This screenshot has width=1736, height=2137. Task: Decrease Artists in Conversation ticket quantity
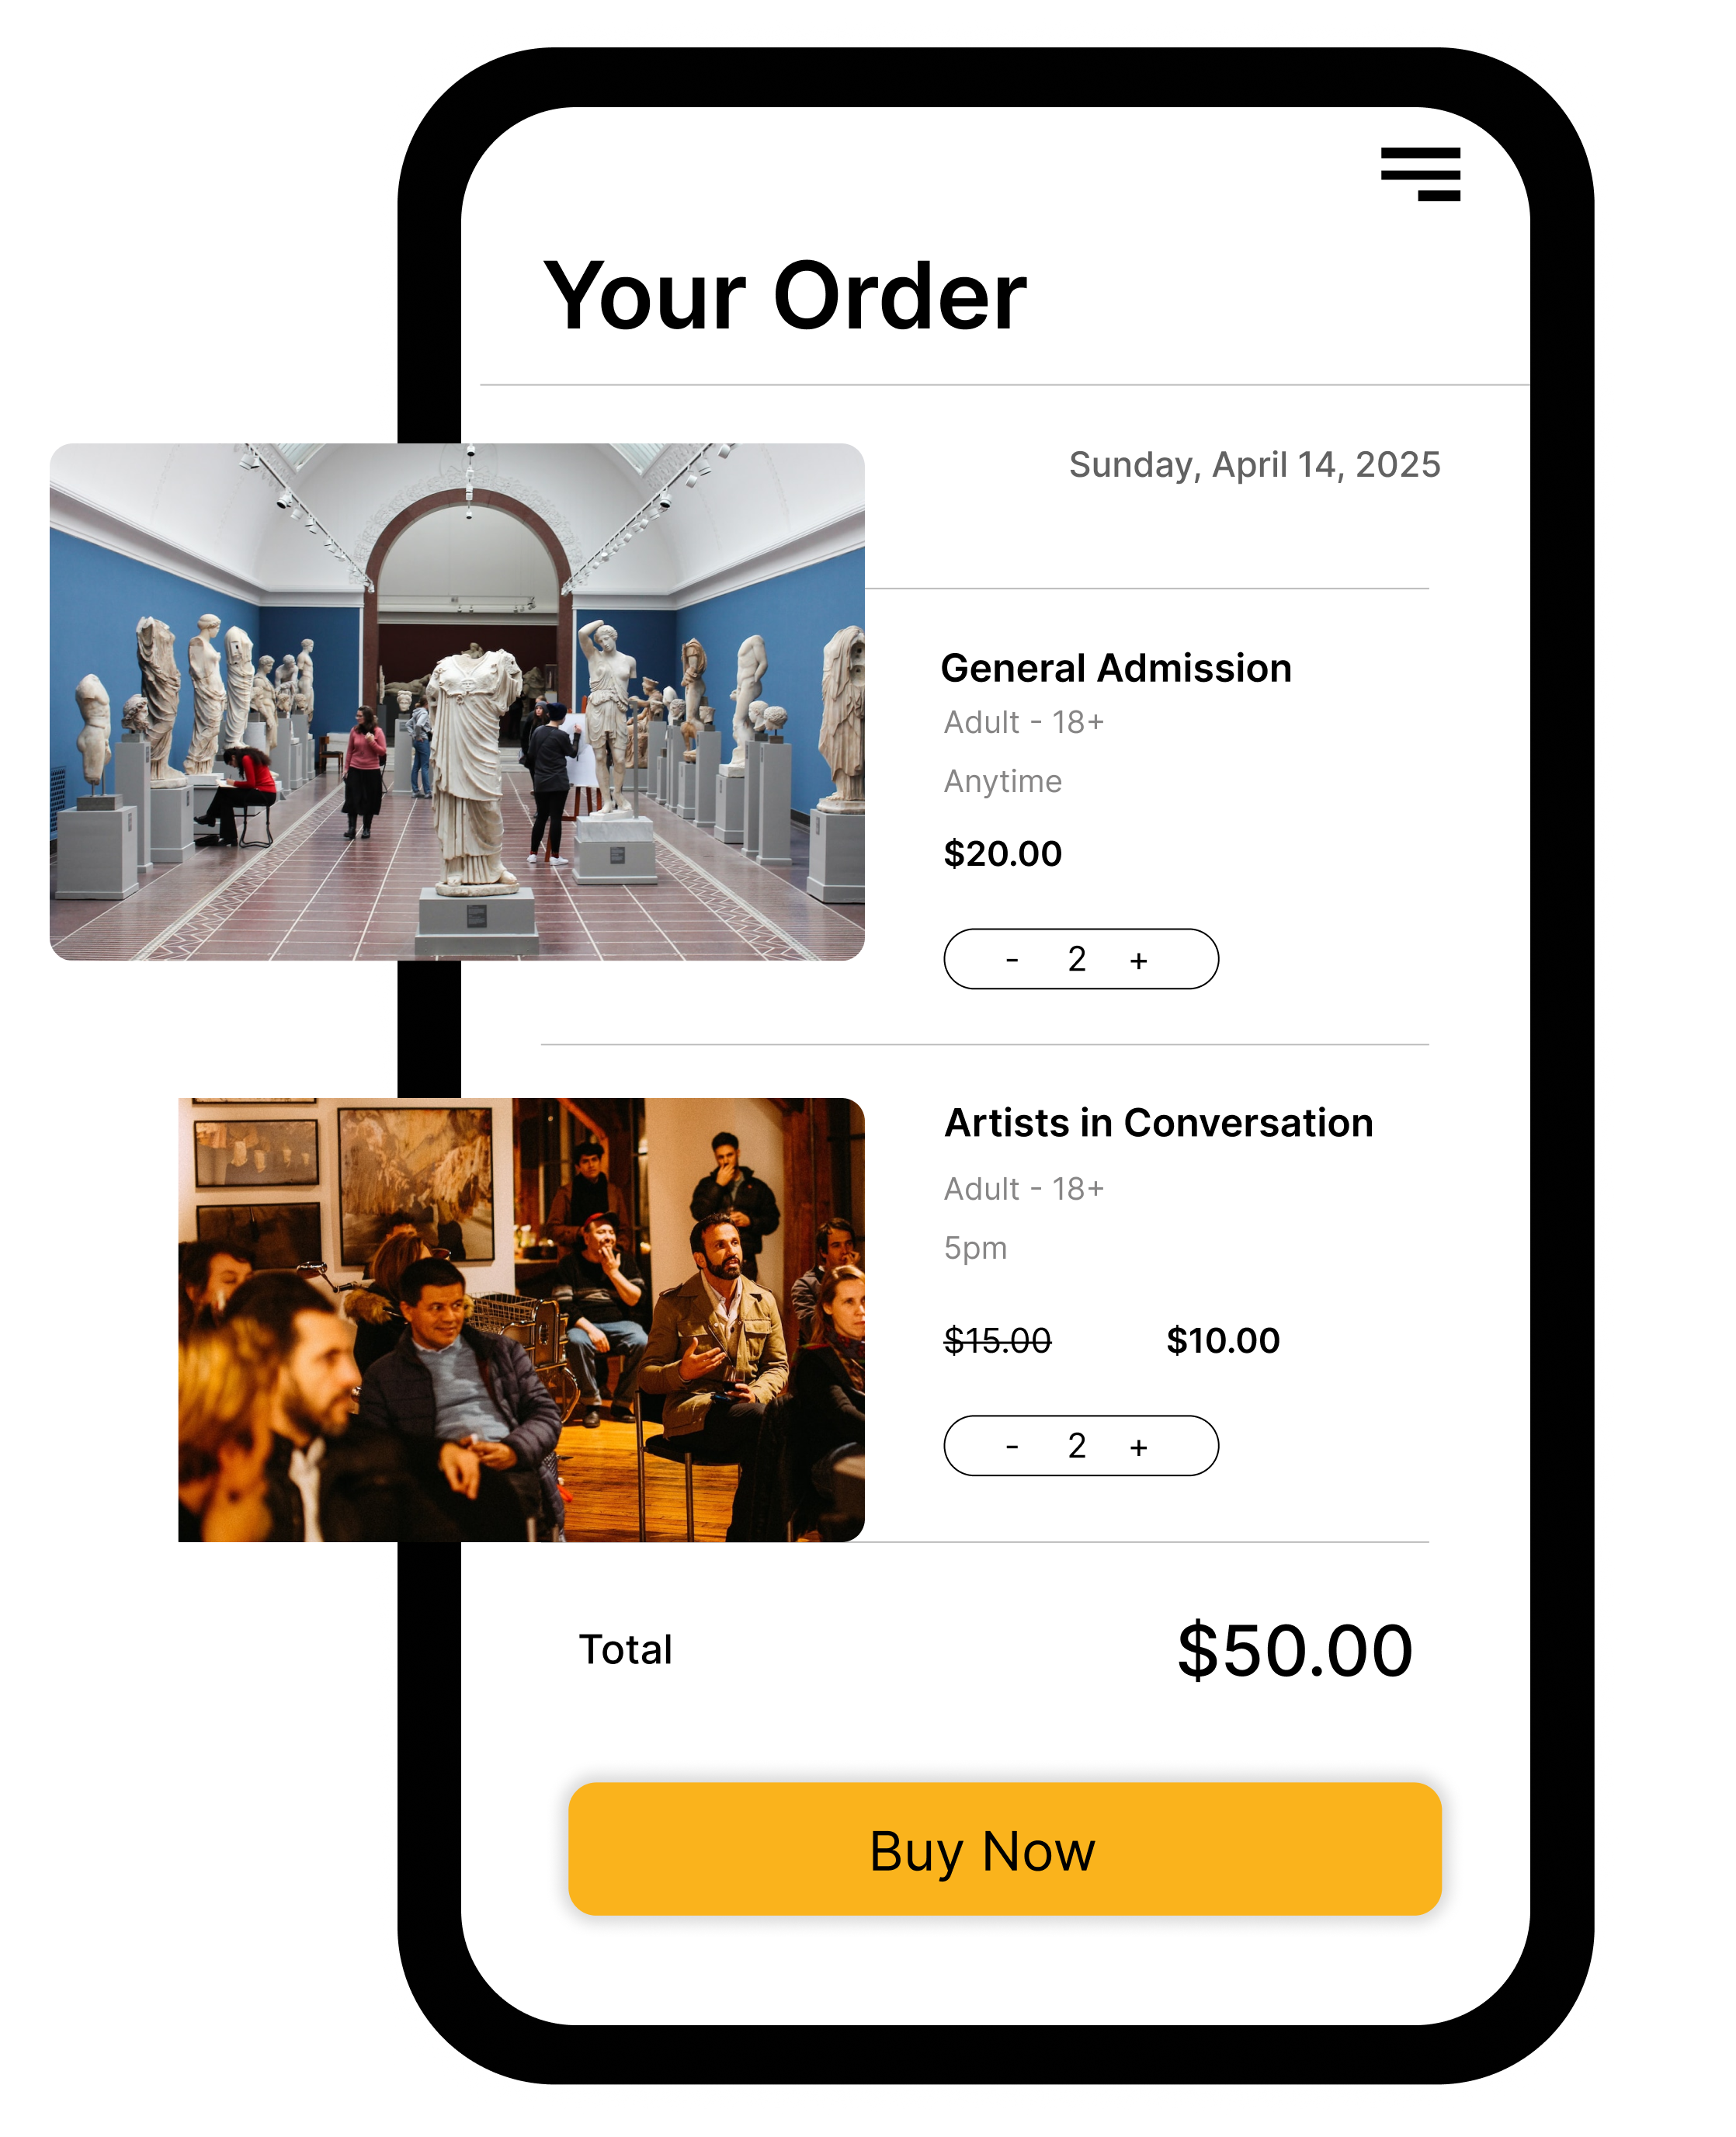(x=1012, y=1446)
